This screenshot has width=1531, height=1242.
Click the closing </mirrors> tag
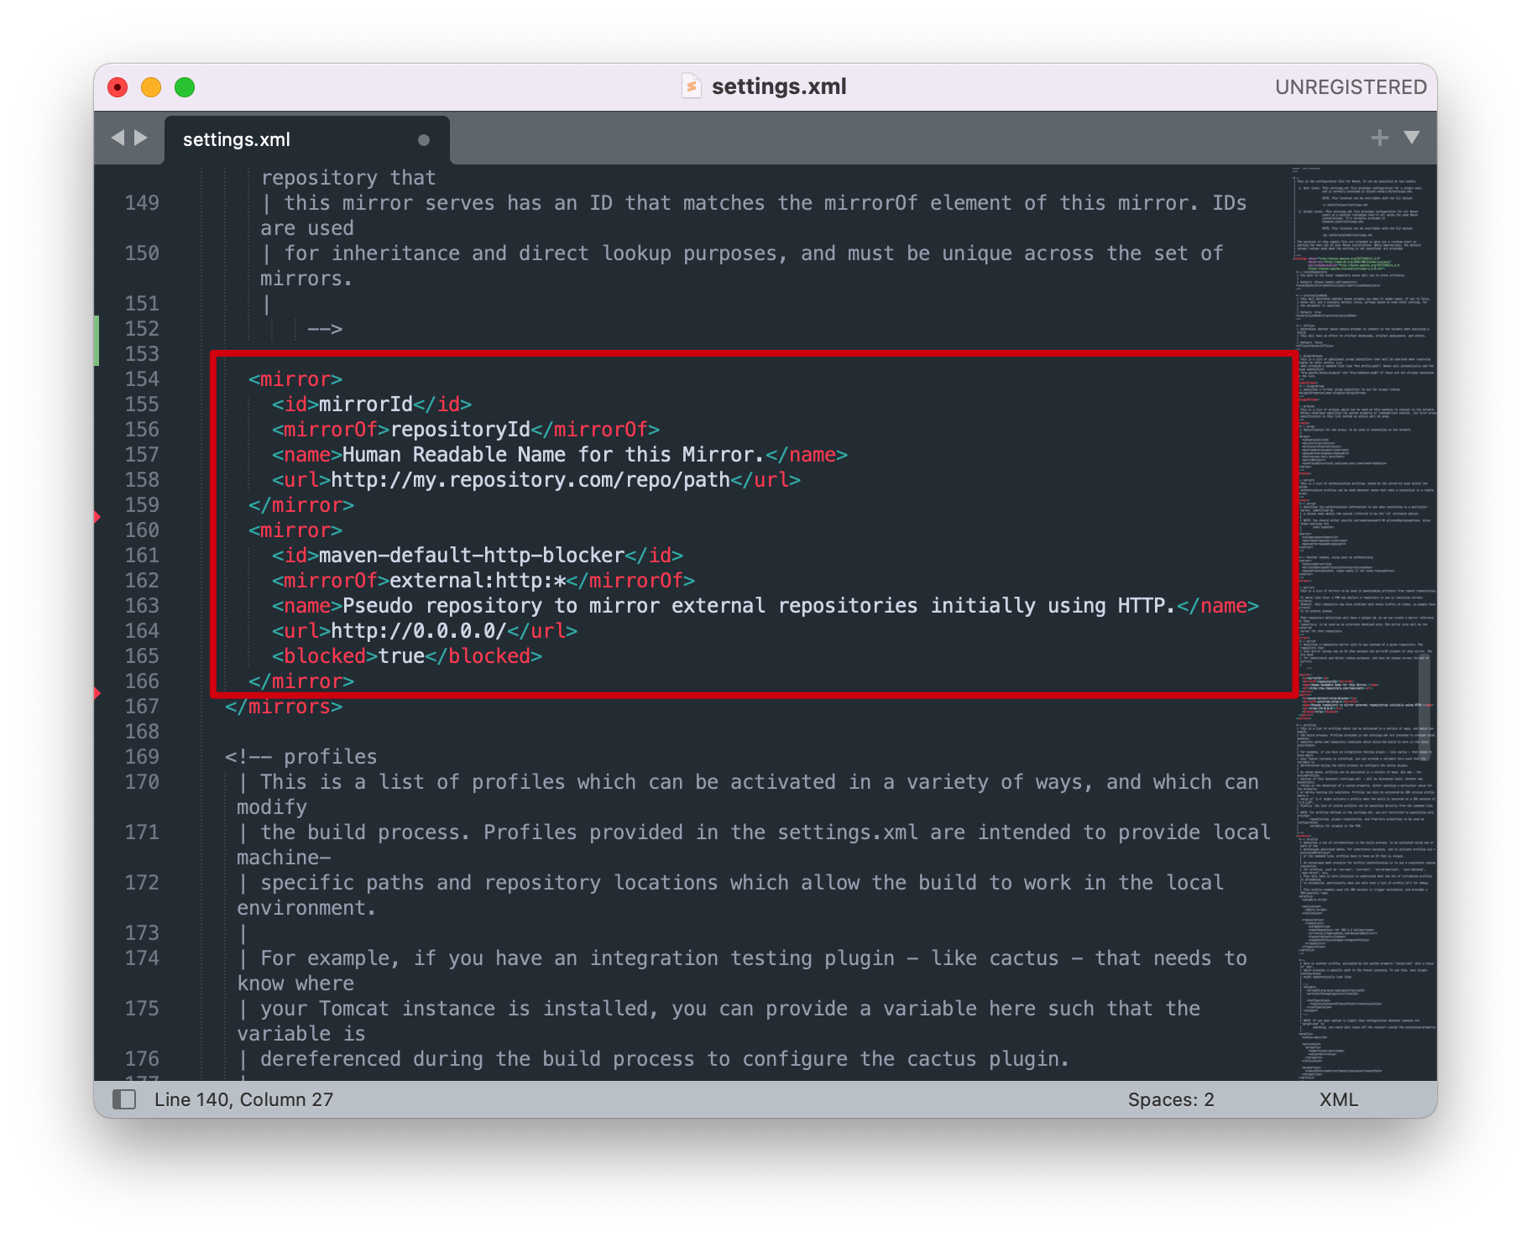(x=284, y=707)
